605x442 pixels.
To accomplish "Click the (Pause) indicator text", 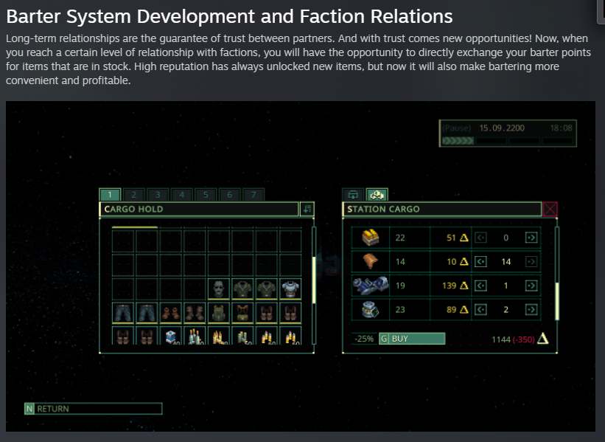I will [x=456, y=128].
